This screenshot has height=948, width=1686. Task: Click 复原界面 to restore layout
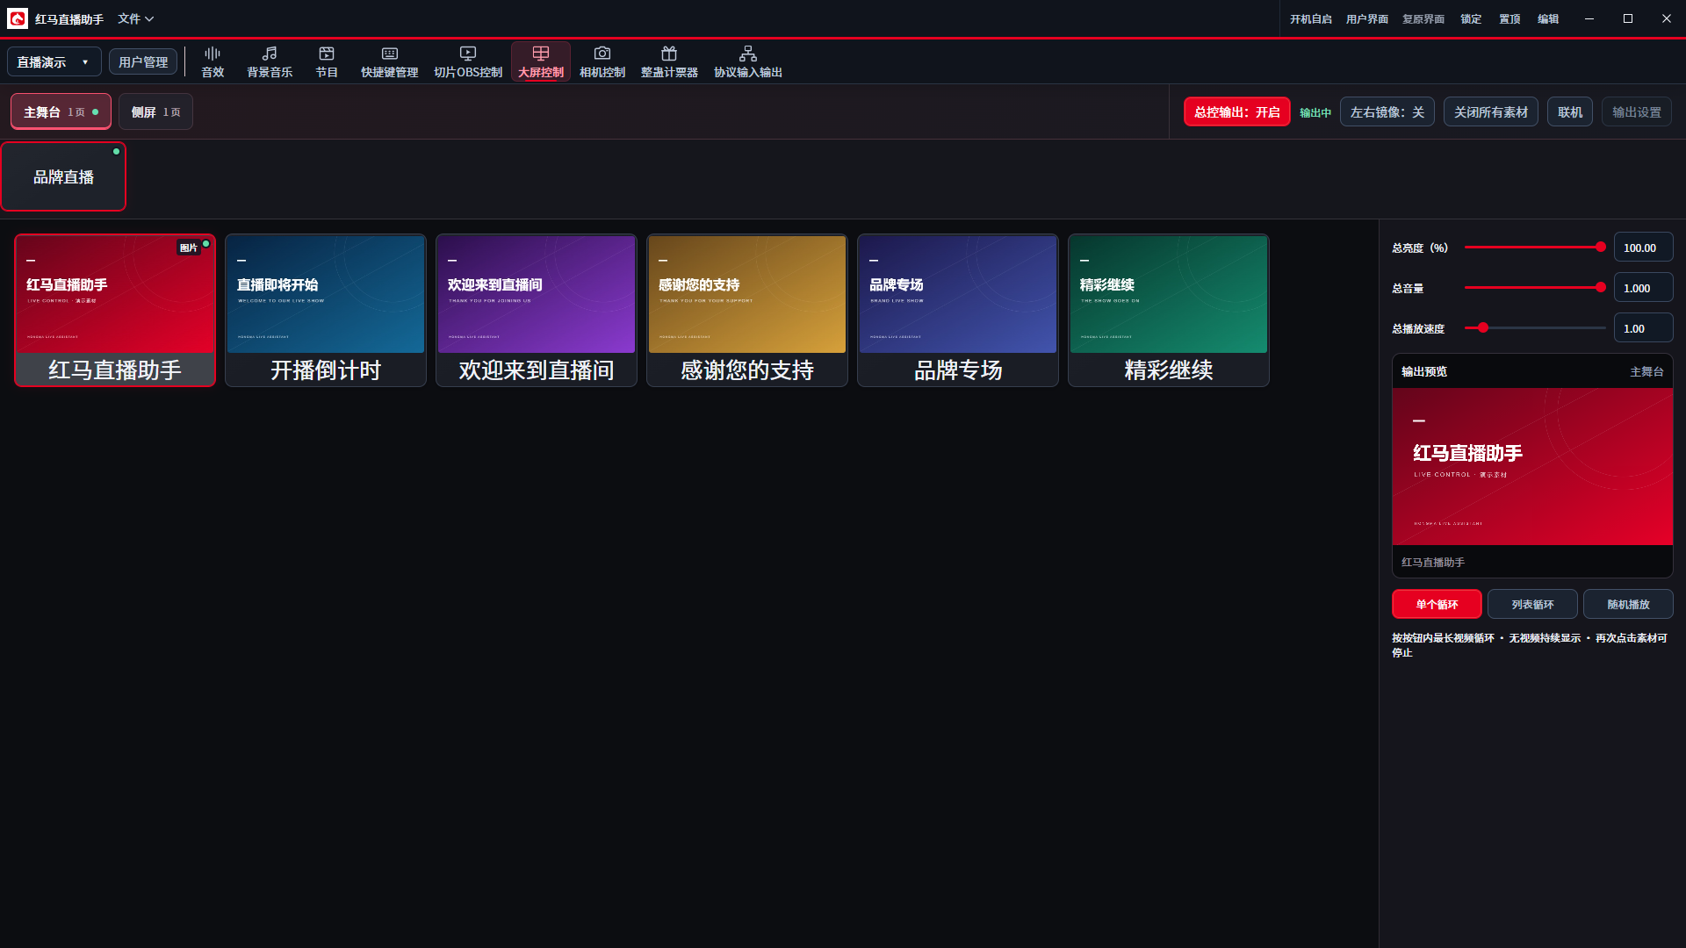click(1423, 18)
